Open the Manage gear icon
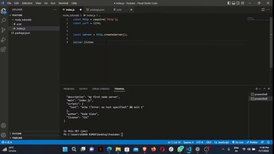 click(3, 135)
